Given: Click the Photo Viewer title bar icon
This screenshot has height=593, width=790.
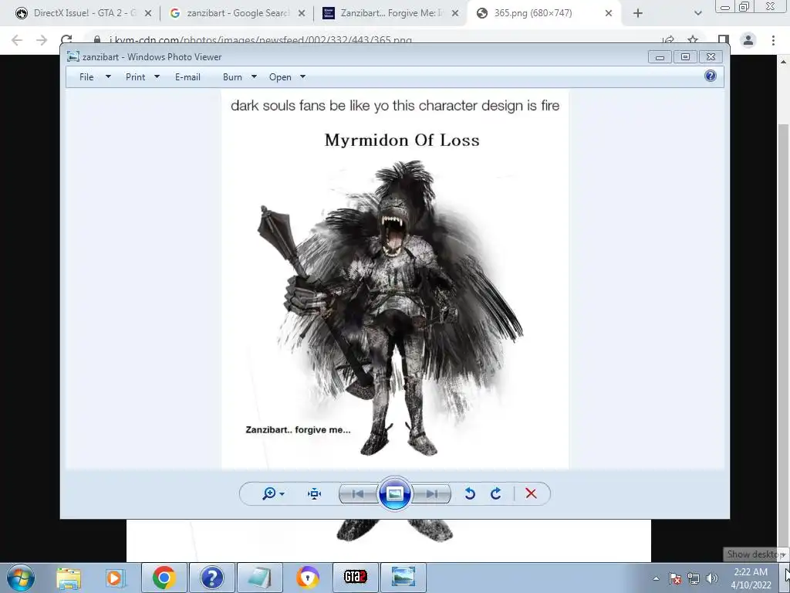Looking at the screenshot, I should pyautogui.click(x=73, y=56).
